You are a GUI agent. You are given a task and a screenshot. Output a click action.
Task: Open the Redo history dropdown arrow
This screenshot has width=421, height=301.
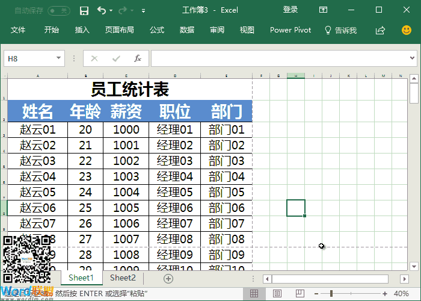(x=132, y=11)
